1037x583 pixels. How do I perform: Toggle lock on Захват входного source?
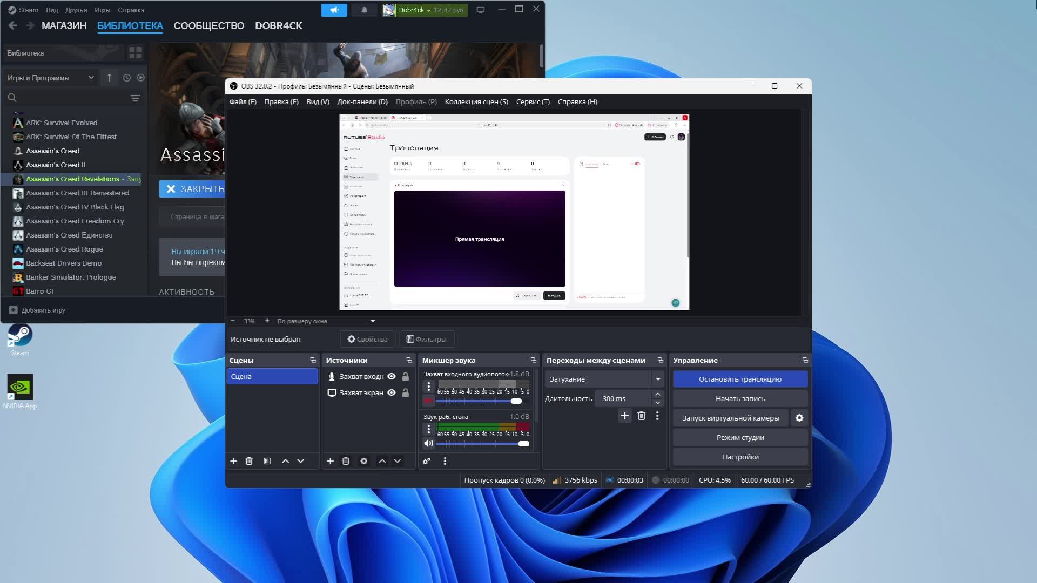tap(406, 376)
